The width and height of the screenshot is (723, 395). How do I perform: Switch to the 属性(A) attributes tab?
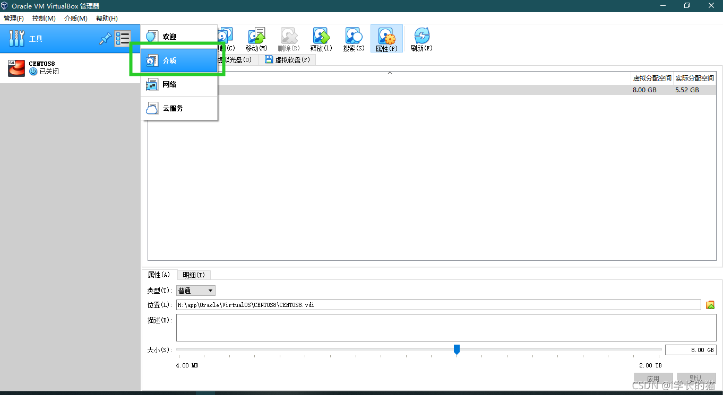click(159, 275)
